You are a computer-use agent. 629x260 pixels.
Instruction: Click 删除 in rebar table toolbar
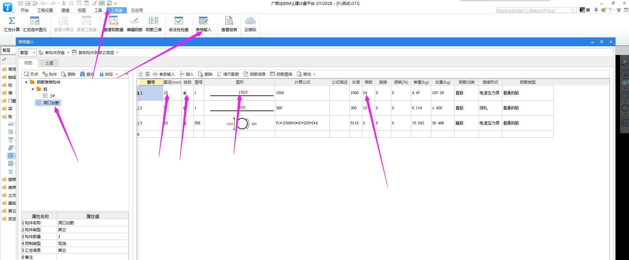(x=205, y=74)
